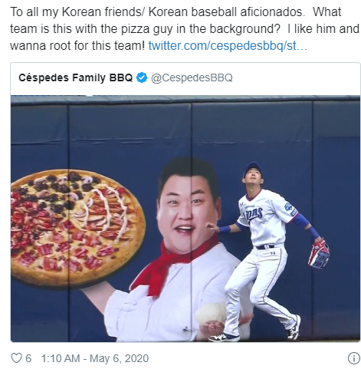Click the blue verified badge

point(142,77)
